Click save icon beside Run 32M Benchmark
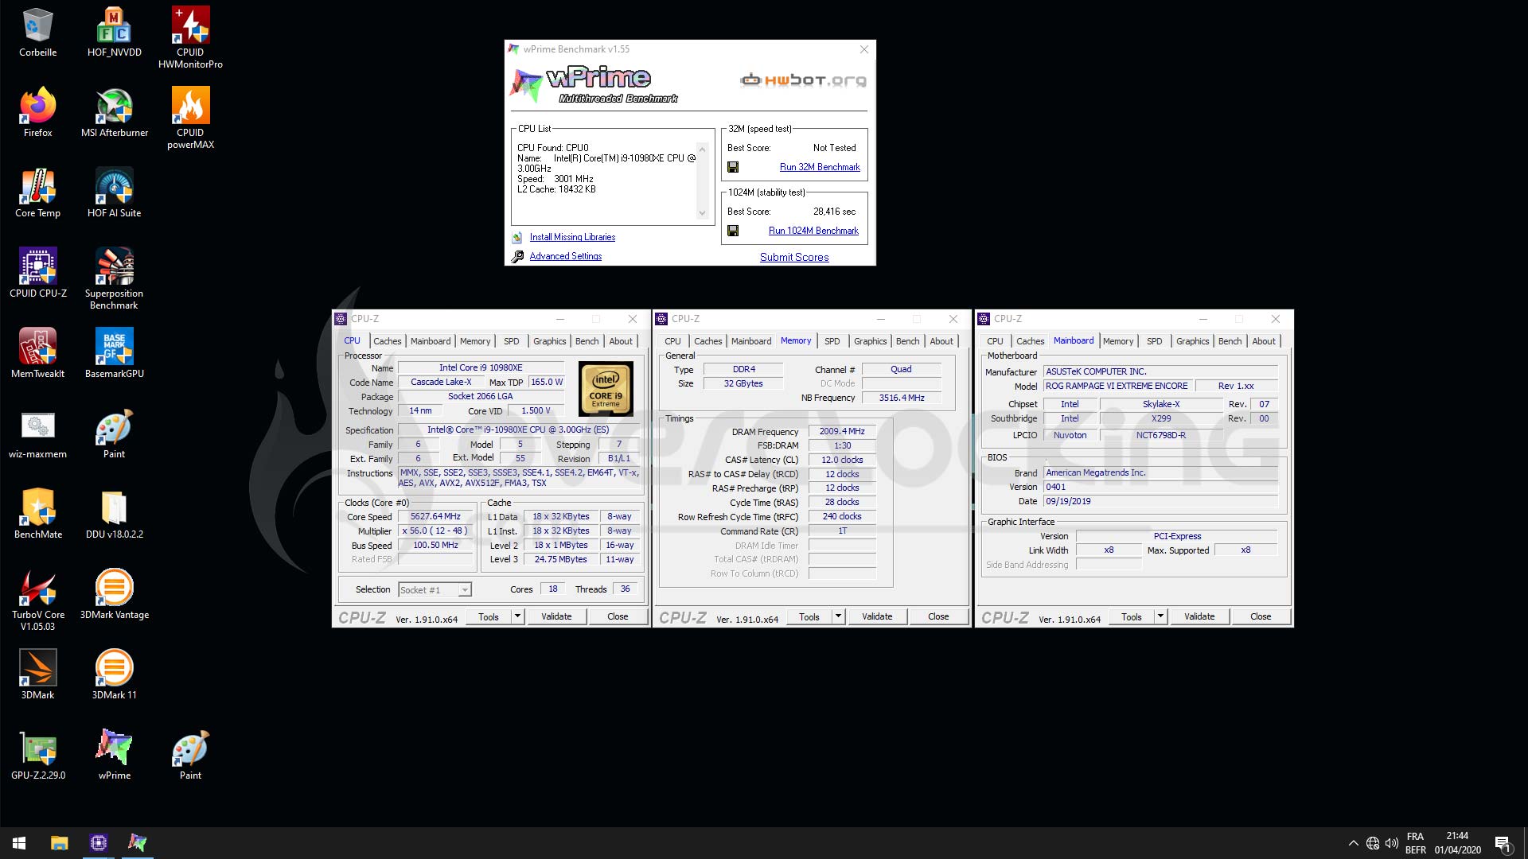1528x859 pixels. coord(733,167)
